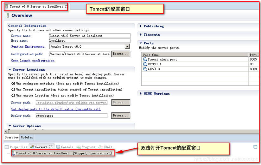Click the Server name input field
The image size is (261, 165).
tap(90, 36)
